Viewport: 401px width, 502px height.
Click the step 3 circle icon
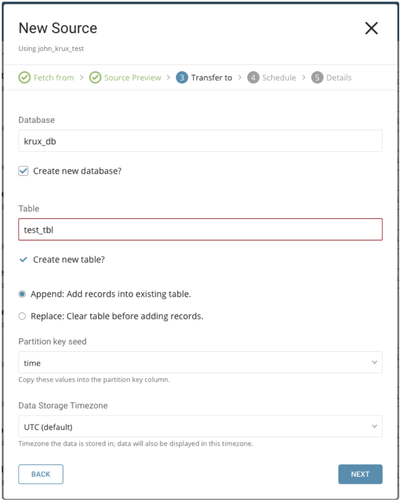pos(182,78)
